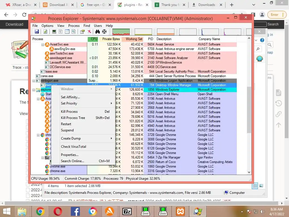The width and height of the screenshot is (289, 217).
Task: Select Check VirusTotal in context menu
Action: tap(86, 147)
